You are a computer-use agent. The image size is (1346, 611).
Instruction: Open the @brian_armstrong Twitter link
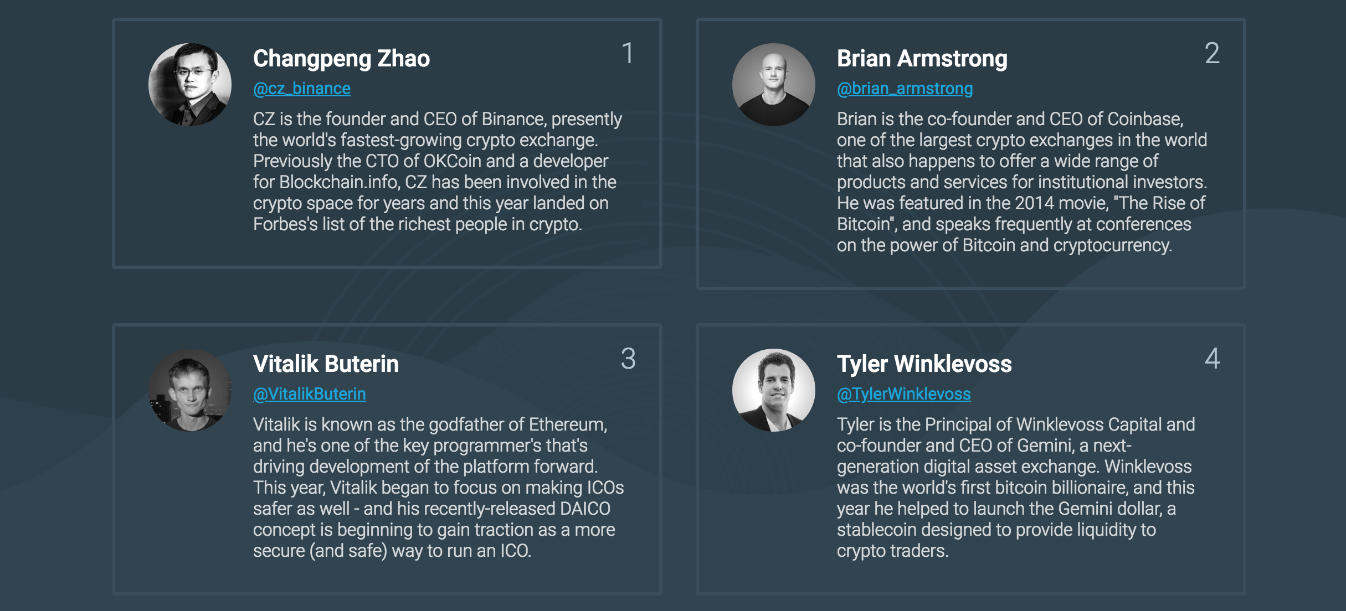coord(905,88)
